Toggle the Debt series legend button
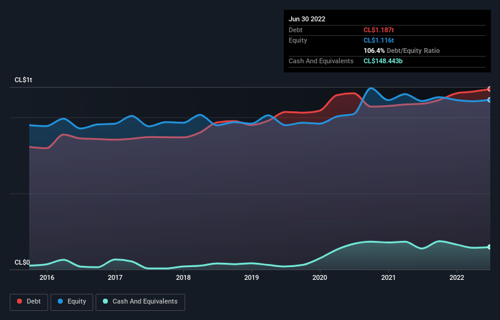 (x=29, y=302)
